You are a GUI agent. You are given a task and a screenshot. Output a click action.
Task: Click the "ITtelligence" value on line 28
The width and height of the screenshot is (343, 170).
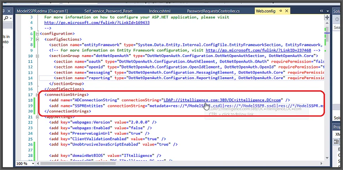(x=137, y=155)
